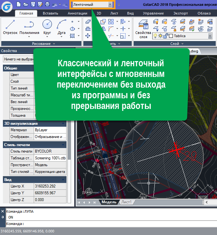Toggle Tablica layer freeze sun icon
Viewport: 217px width, 235px height.
point(161,36)
